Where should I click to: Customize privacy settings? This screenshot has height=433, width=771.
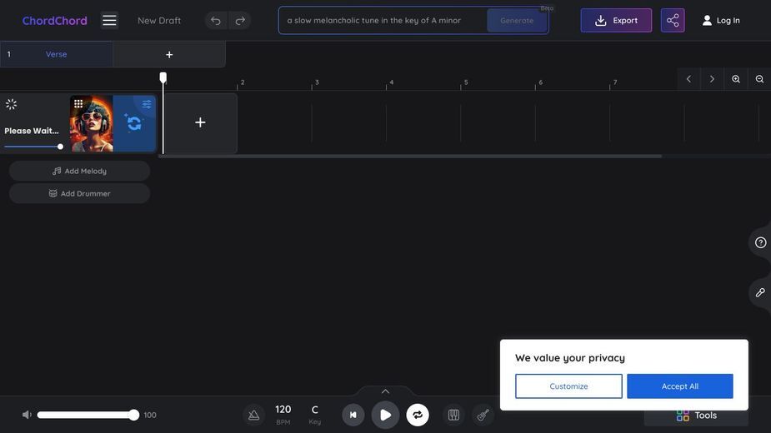click(568, 386)
